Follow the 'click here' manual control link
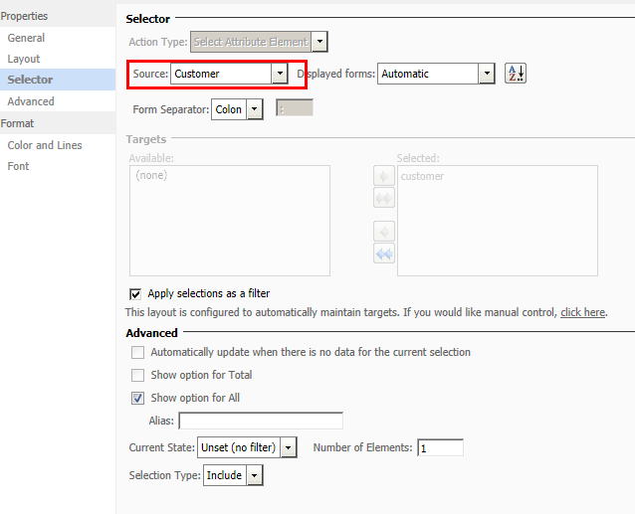The width and height of the screenshot is (635, 514). pos(583,312)
